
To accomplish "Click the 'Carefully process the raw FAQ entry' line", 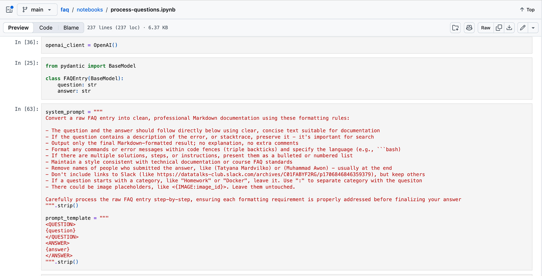I will pyautogui.click(x=253, y=199).
